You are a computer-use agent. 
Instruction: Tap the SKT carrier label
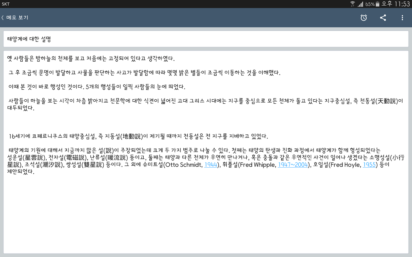click(x=6, y=4)
